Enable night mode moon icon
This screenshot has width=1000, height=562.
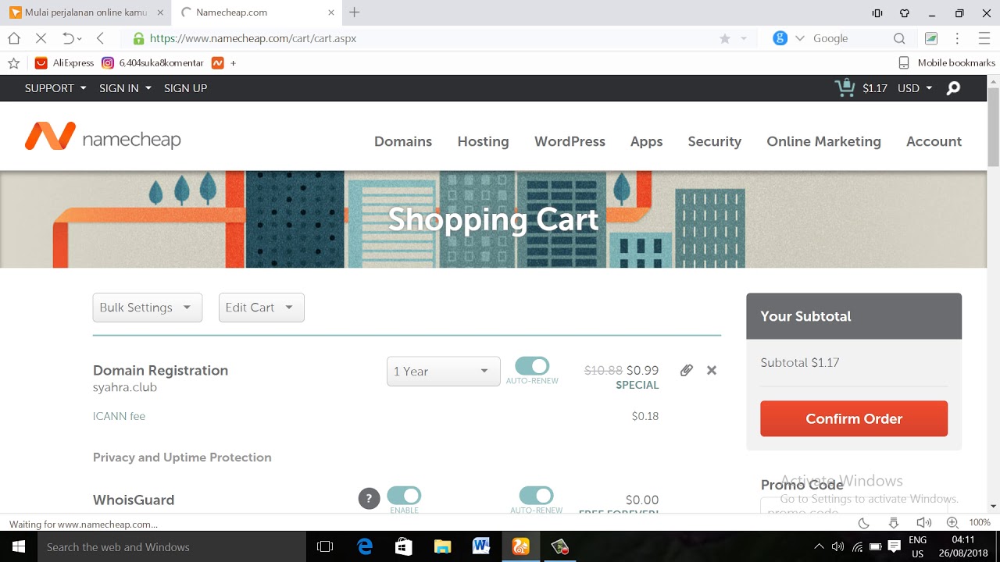click(x=864, y=522)
